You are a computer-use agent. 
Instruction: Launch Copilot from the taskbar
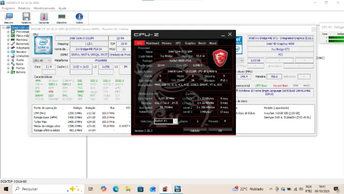[x=103, y=189]
